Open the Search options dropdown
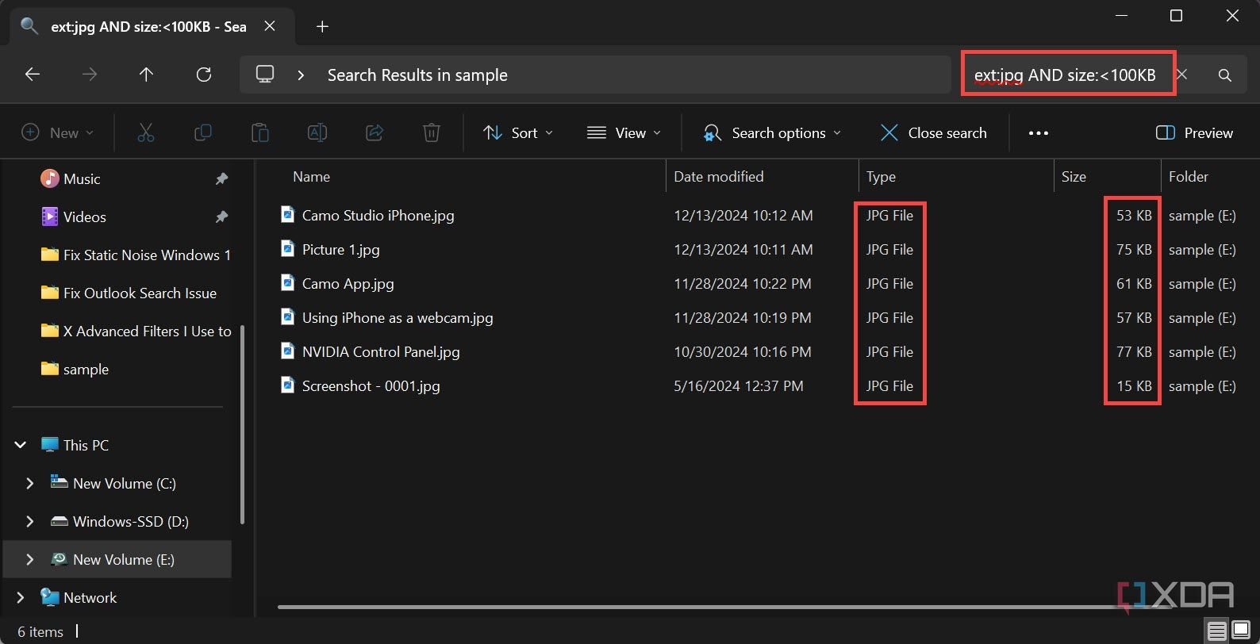 pos(772,133)
